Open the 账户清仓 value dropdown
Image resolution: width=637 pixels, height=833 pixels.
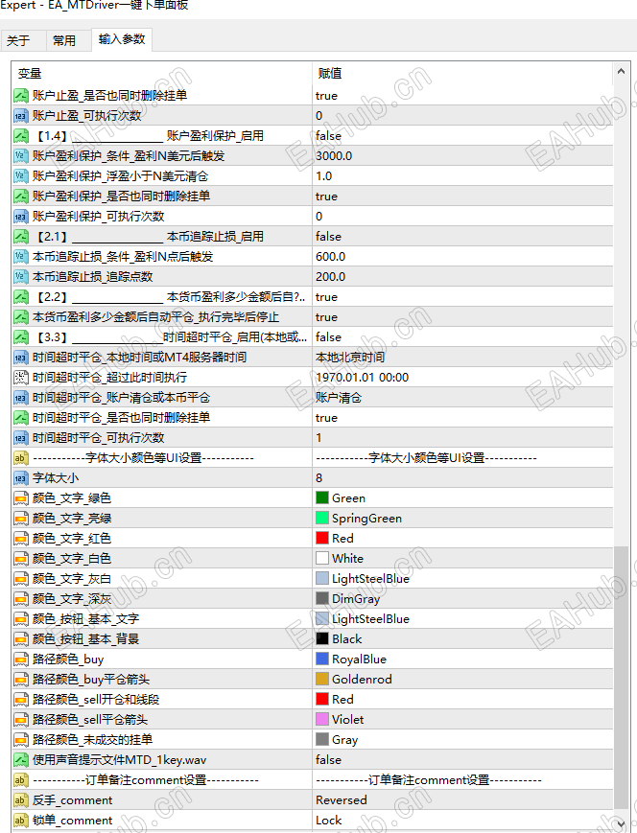coord(462,398)
